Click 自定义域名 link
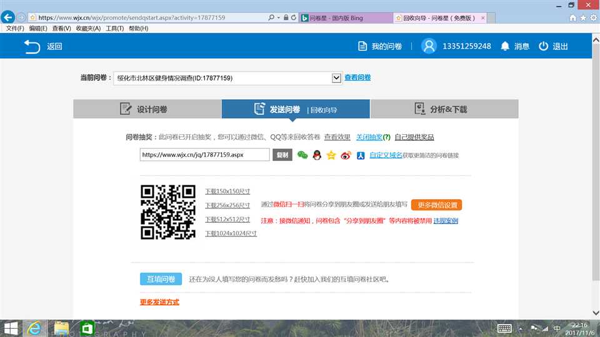 coord(386,155)
